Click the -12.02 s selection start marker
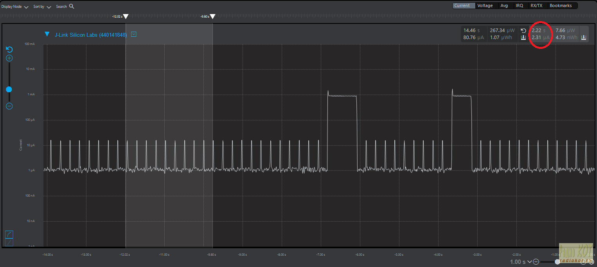The image size is (597, 267). tap(126, 16)
